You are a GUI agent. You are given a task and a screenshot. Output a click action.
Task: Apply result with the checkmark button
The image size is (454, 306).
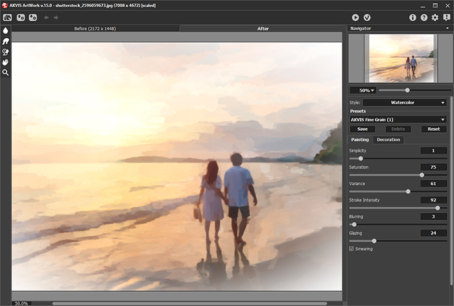367,18
